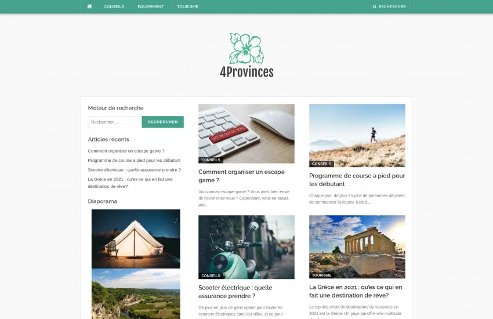
Task: Click the runner on hillside thumbnail
Action: [x=357, y=136]
